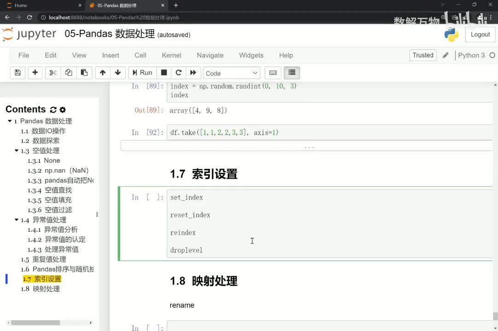
Task: Insert a cell below with plus icon
Action: tap(35, 73)
